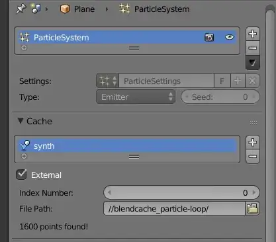Expand the particle system list filter options
The width and height of the screenshot is (276, 242).
(x=24, y=48)
